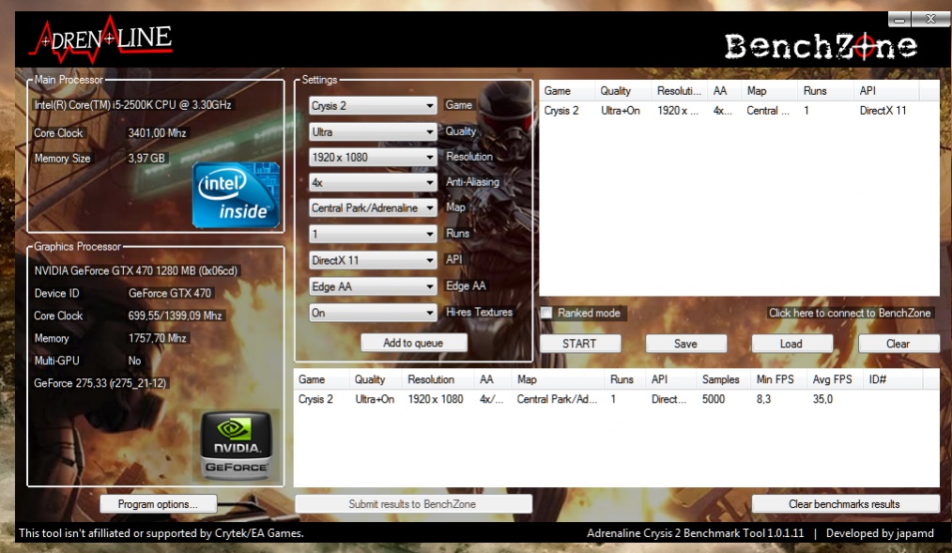Open Program options
Screen dimensions: 952x553
[158, 504]
